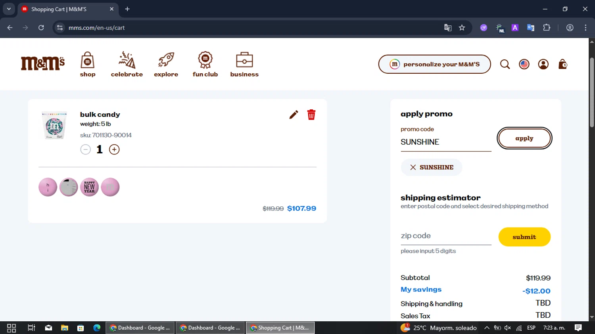Open the purple A extension icon
This screenshot has height=334, width=595.
515,28
